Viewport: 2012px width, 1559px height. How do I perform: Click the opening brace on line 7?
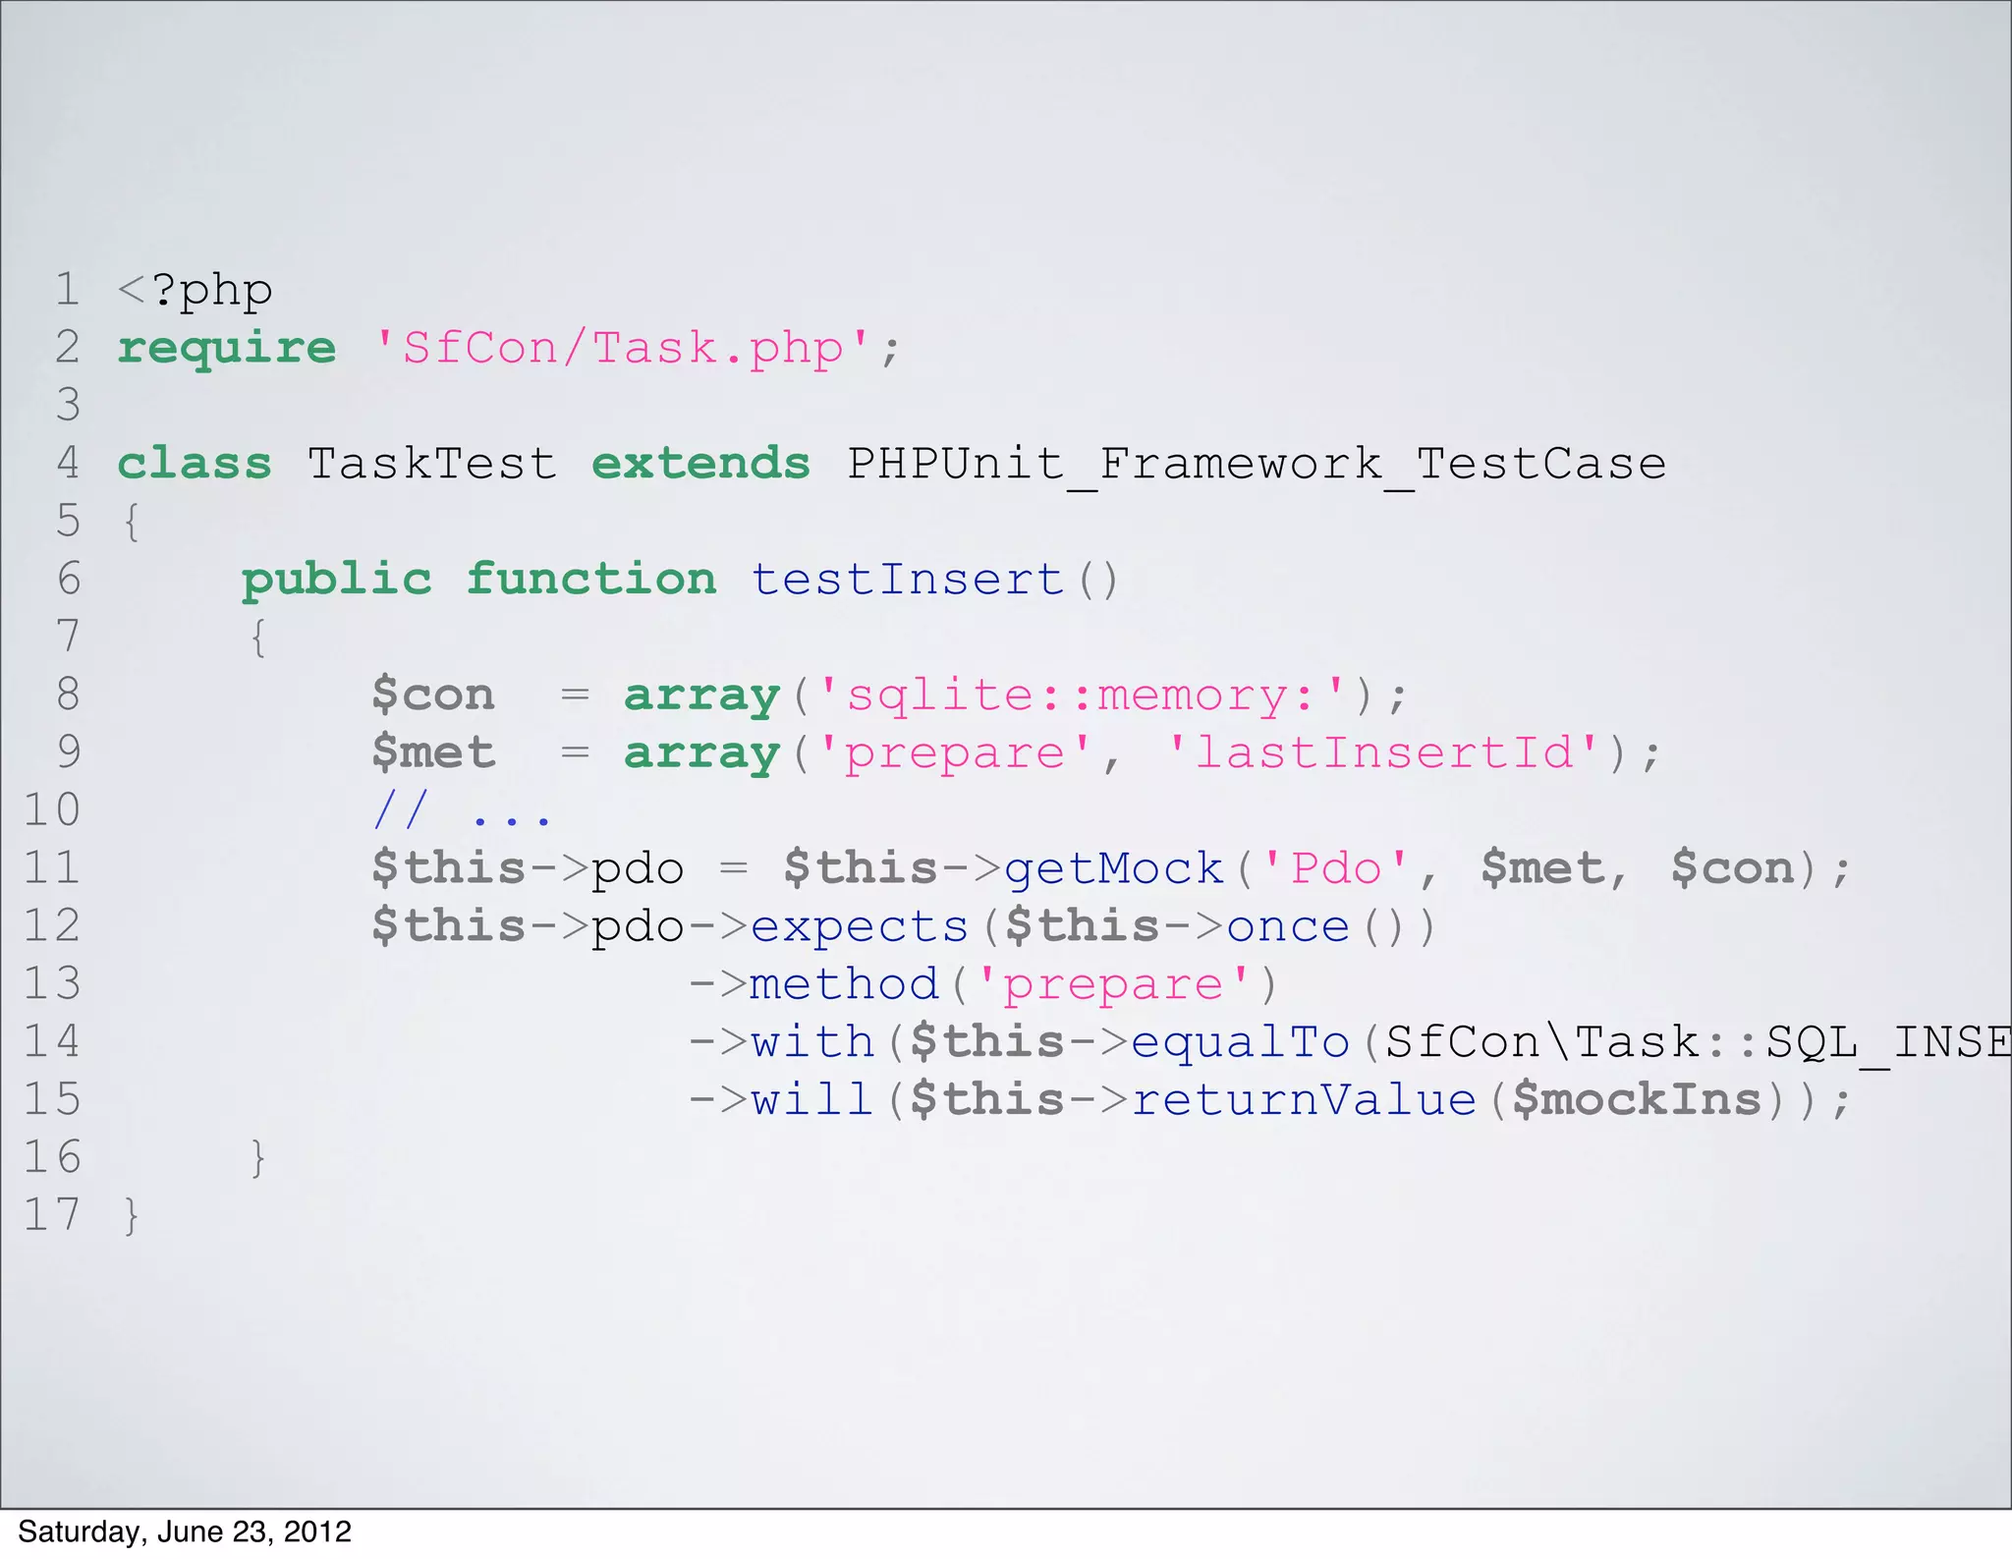[x=258, y=638]
